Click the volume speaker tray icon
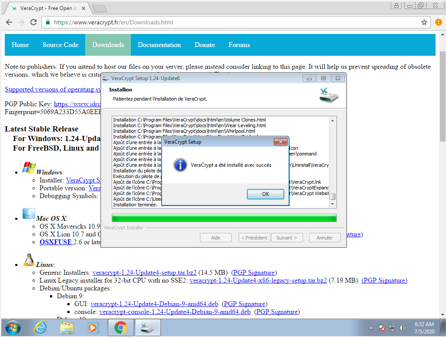The image size is (446, 337). click(403, 328)
